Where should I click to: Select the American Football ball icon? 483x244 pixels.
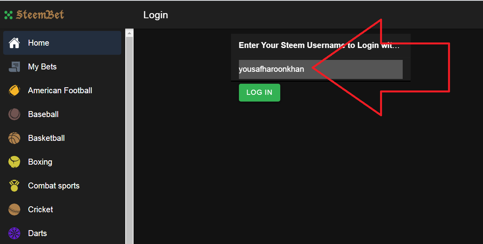tap(14, 90)
